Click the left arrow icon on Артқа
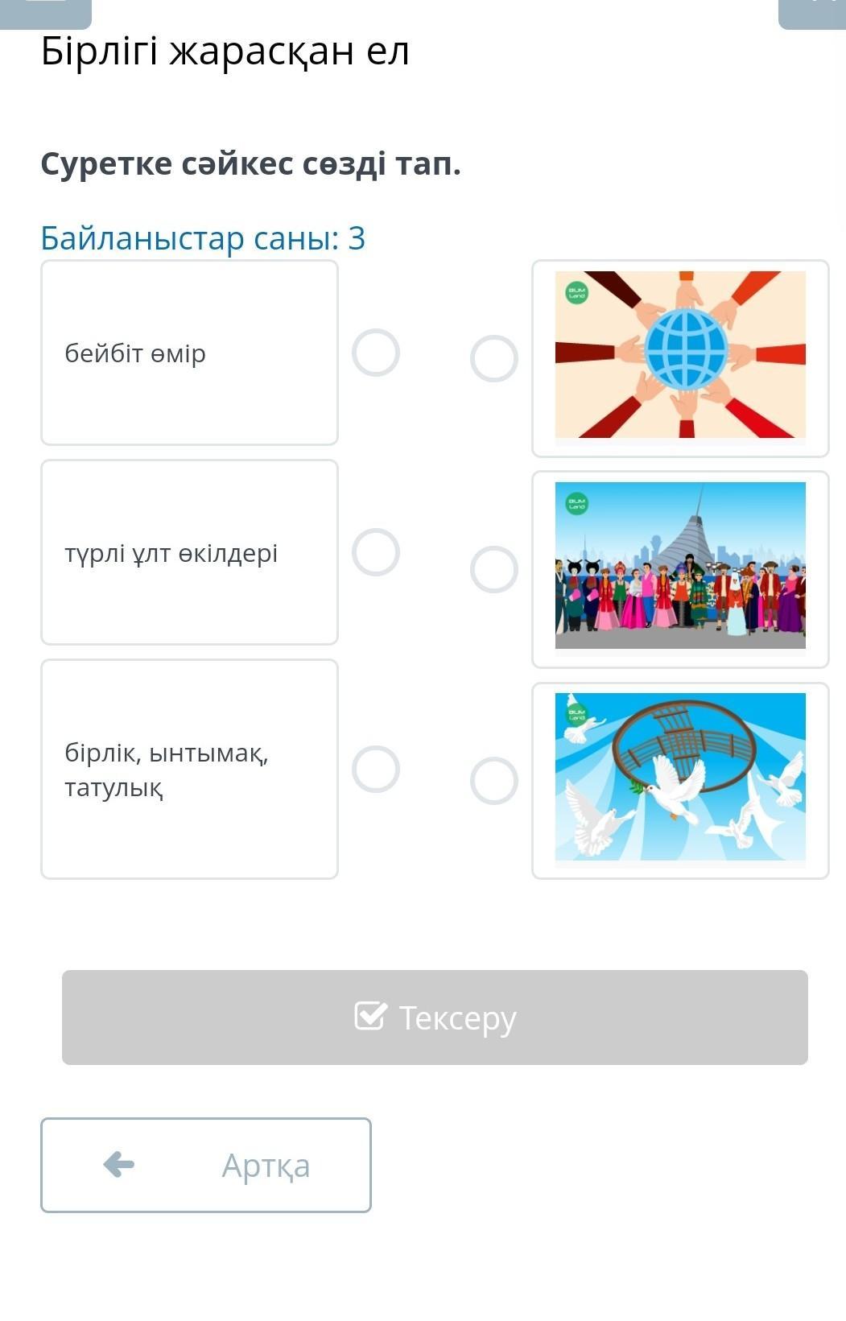This screenshot has height=1321, width=846. 119,1164
